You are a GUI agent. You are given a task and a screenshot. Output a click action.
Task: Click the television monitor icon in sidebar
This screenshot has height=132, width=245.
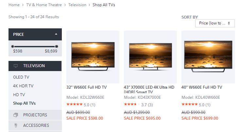(x=16, y=66)
